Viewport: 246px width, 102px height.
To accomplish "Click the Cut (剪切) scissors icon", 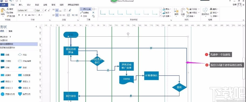I will 8,9.
